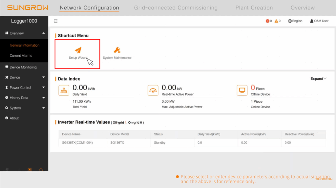Toggle the sidebar hamburger menu icon
336x188 pixels.
56,21
